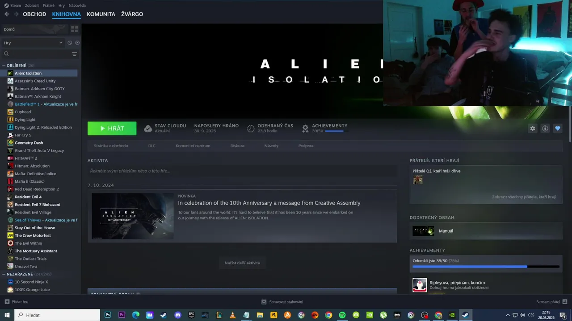Go forward with the navigation arrow

(16, 14)
